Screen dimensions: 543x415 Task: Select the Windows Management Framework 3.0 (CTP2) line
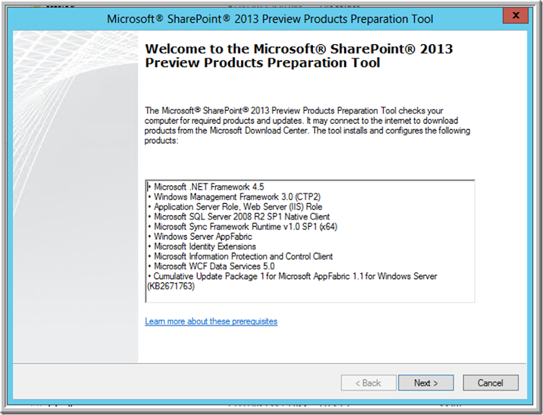[234, 197]
